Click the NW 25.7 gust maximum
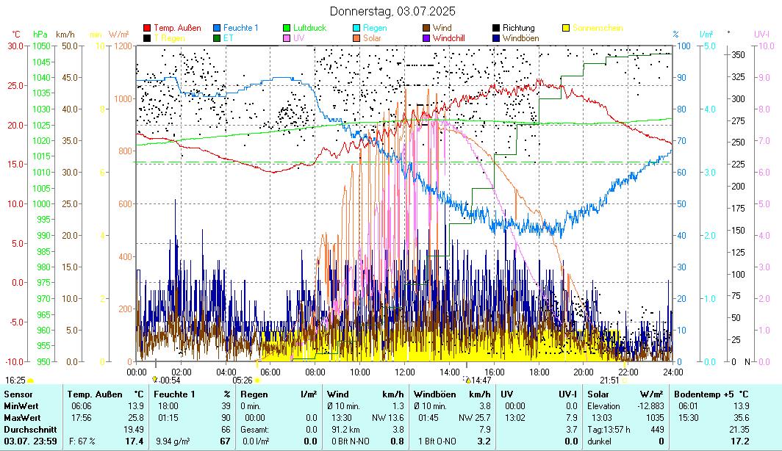This screenshot has height=451, width=782. [x=475, y=418]
